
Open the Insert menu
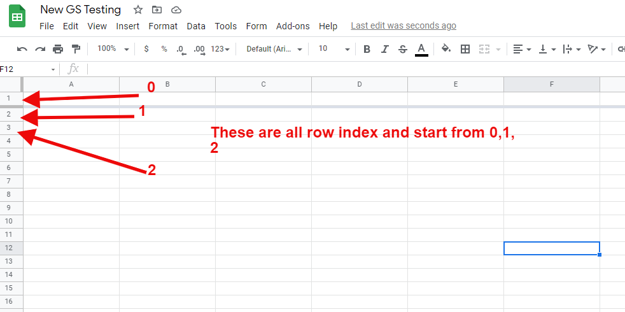point(127,26)
